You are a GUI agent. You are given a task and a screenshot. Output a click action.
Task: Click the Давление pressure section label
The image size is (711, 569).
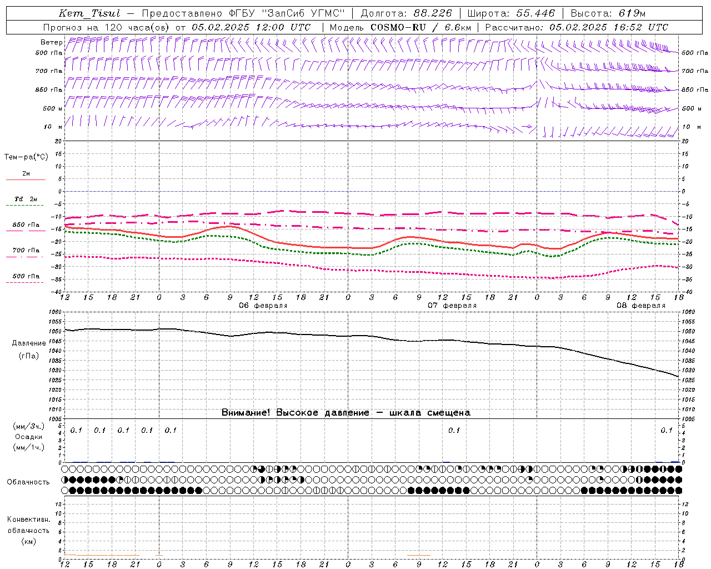(x=29, y=343)
